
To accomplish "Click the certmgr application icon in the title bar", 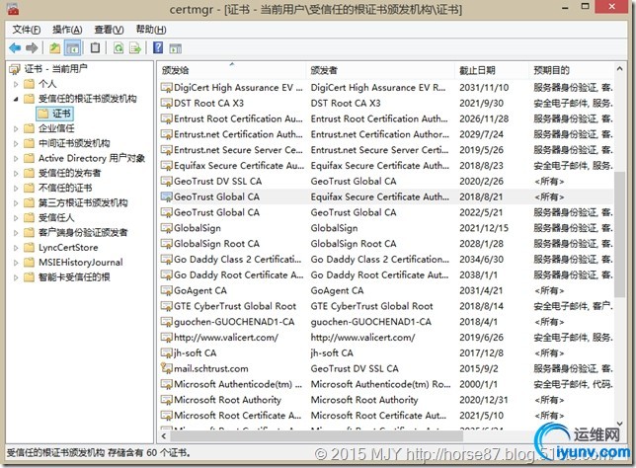I will [x=13, y=9].
